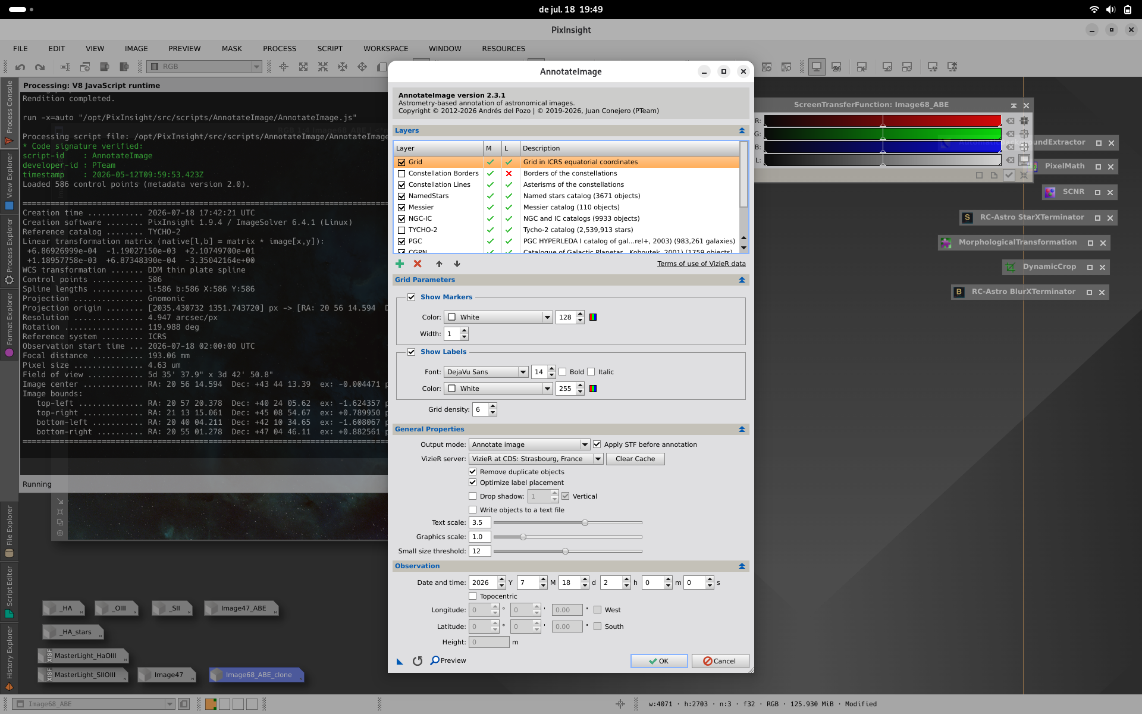Enable the Drop shadow option
Screen dimensions: 1142x714
[473, 496]
